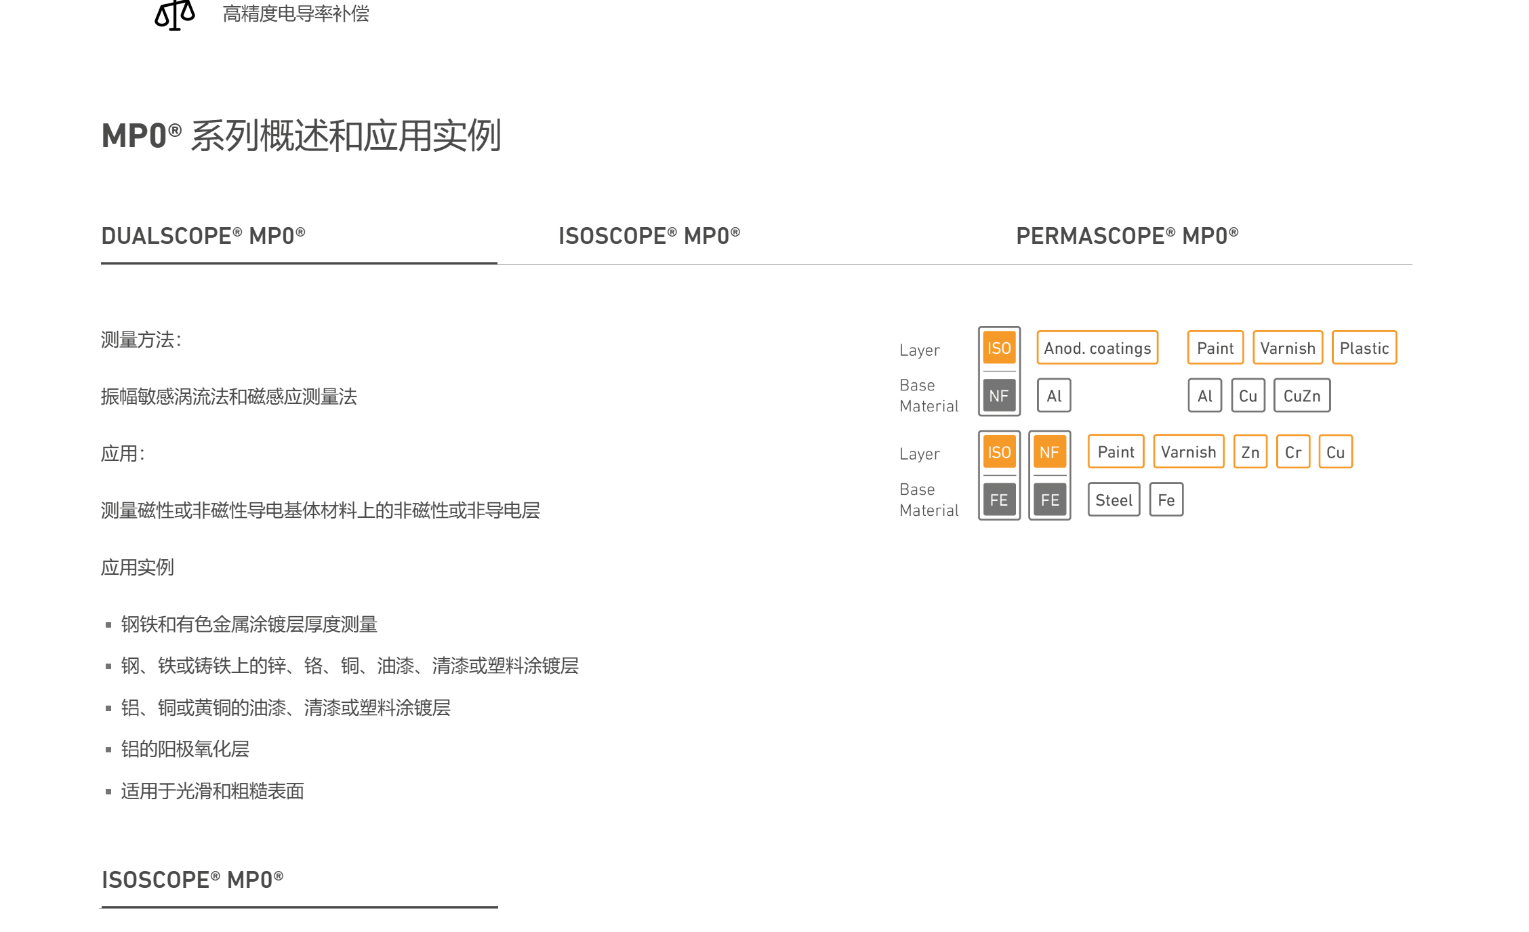Click the CuZn base material box
The width and height of the screenshot is (1529, 932).
coord(1302,396)
